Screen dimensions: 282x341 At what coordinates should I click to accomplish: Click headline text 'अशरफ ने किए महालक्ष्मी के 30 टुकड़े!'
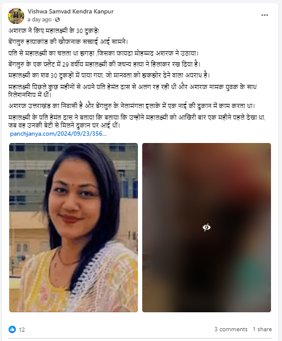[x=54, y=31]
